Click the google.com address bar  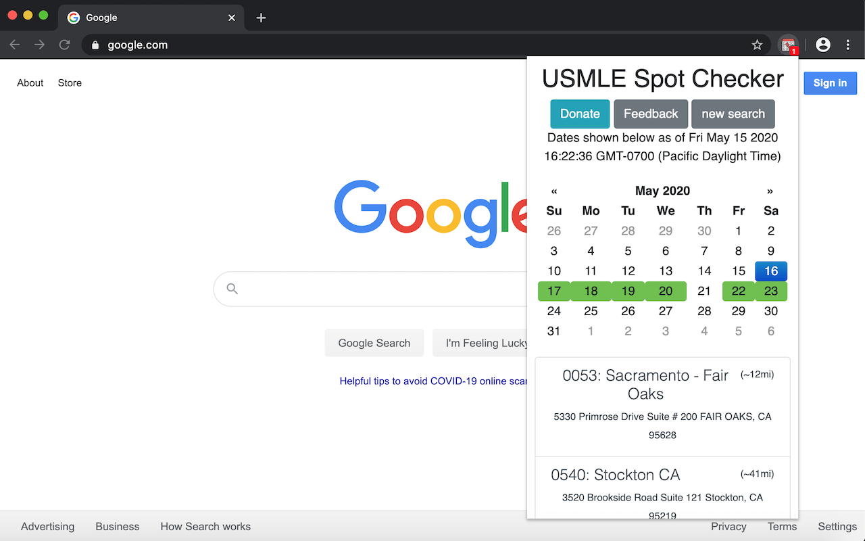point(426,45)
